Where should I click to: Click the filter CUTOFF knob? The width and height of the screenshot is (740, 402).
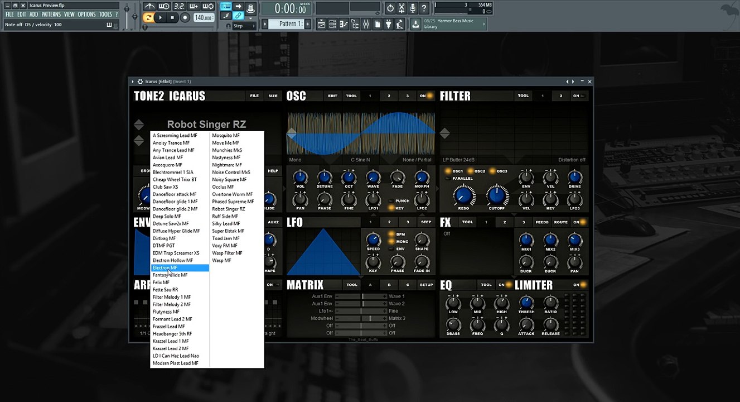496,195
